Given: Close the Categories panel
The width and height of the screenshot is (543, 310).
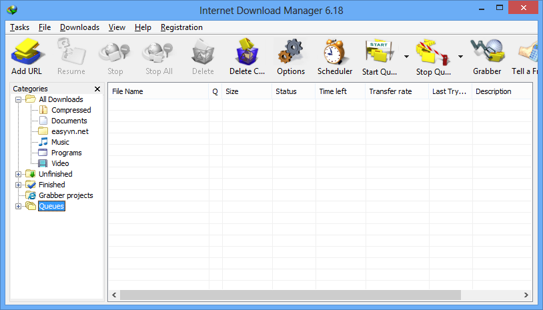Looking at the screenshot, I should (x=97, y=89).
